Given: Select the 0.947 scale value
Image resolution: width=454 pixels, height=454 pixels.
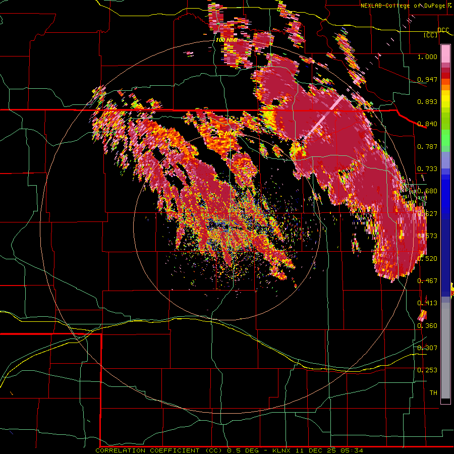Looking at the screenshot, I should (427, 79).
